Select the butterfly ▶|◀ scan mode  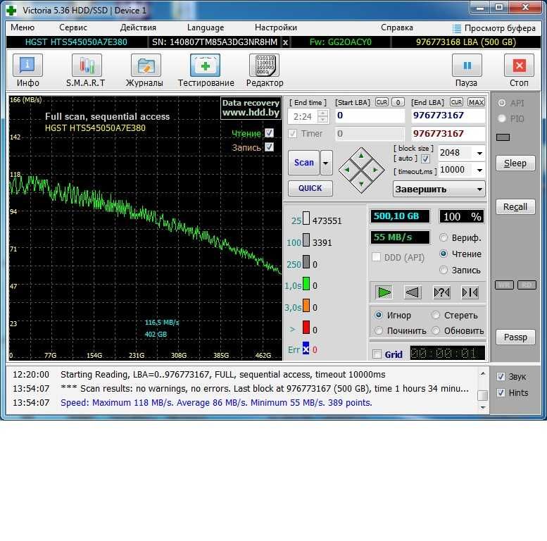click(x=470, y=292)
